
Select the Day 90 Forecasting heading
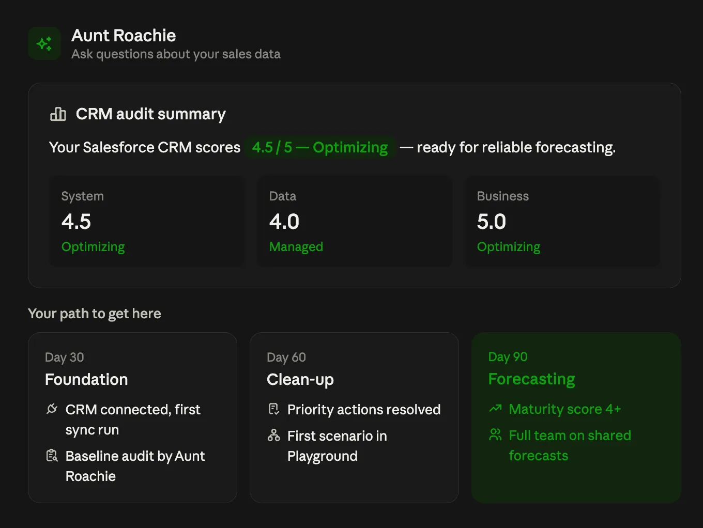(x=531, y=379)
